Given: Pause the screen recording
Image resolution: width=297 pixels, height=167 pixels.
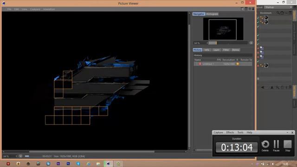Looking at the screenshot, I should click(276, 146).
